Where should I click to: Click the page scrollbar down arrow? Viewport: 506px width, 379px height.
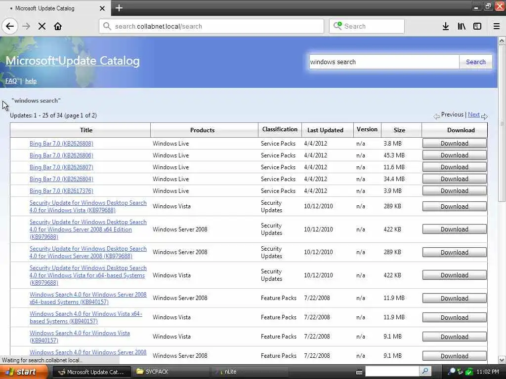coord(502,360)
